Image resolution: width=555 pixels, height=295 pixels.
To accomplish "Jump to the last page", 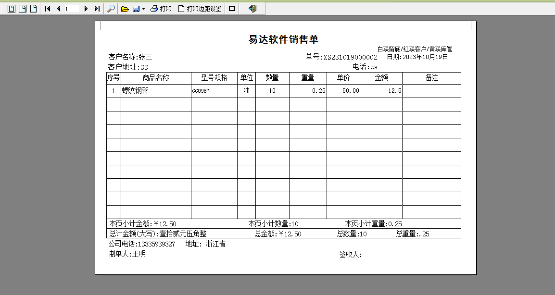I will point(96,8).
